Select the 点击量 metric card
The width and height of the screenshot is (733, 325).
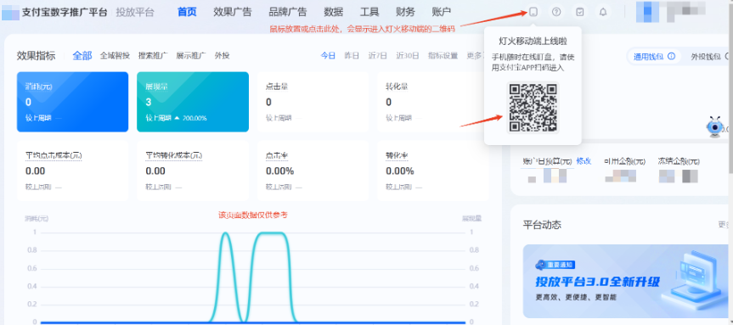[313, 102]
